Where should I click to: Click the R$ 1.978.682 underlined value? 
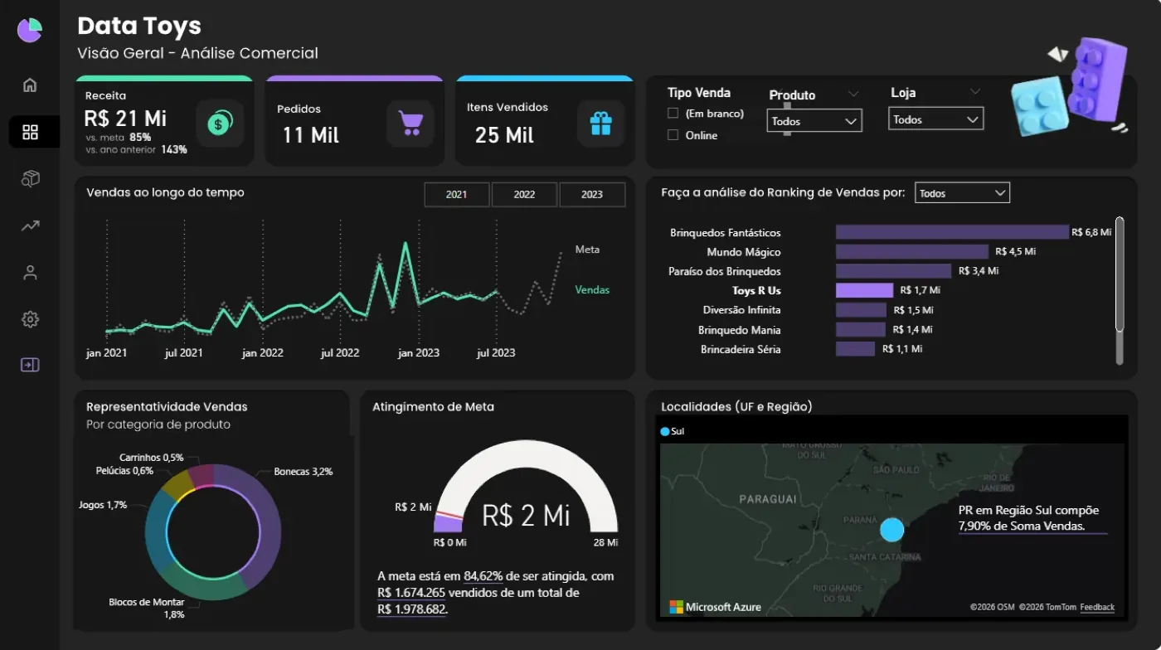pyautogui.click(x=412, y=609)
